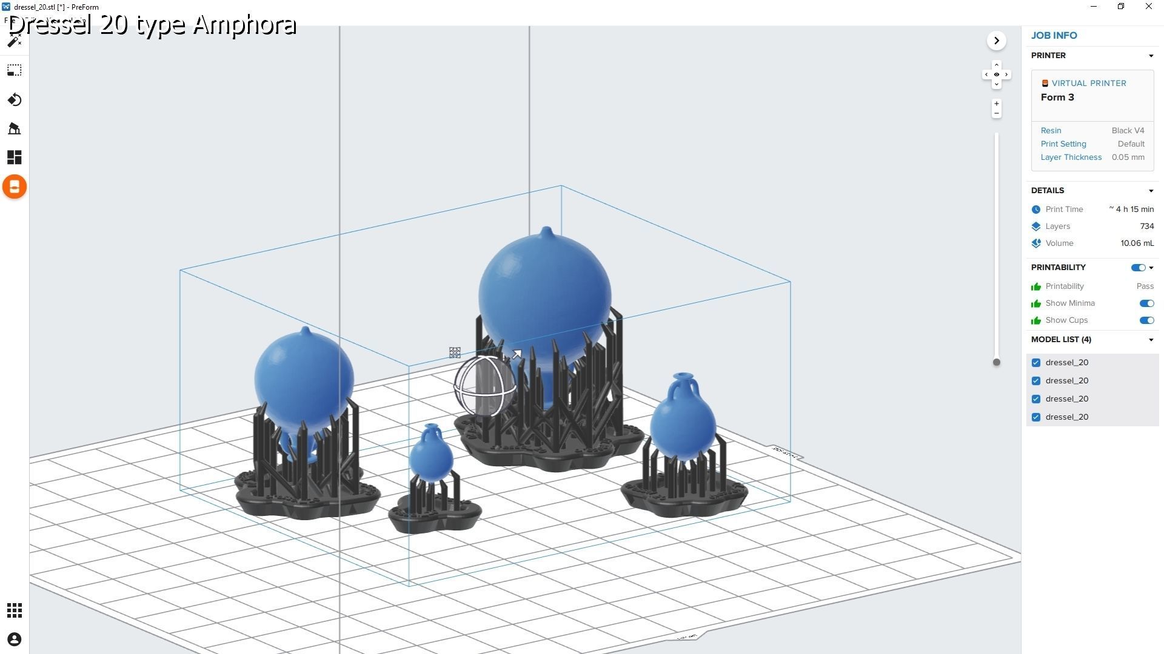Click the Resin link
Viewport: 1164px width, 654px height.
tap(1051, 131)
